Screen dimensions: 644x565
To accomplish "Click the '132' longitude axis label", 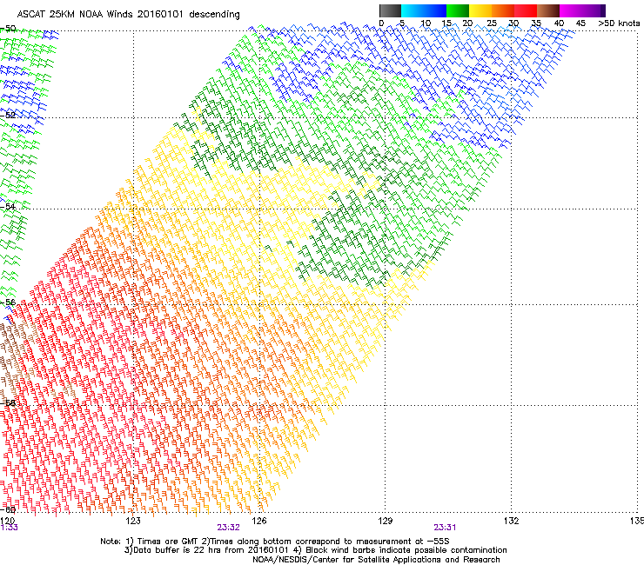I will 511,521.
